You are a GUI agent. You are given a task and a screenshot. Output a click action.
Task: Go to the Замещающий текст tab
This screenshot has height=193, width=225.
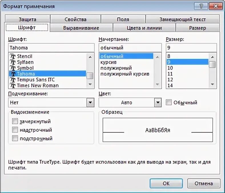point(182,19)
